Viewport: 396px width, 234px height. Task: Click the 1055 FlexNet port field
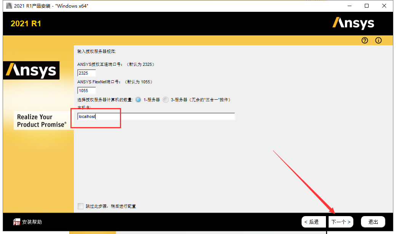coord(86,90)
